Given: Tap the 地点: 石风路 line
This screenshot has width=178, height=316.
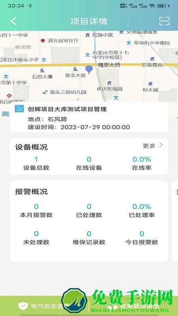Looking at the screenshot, I should [x=47, y=119].
